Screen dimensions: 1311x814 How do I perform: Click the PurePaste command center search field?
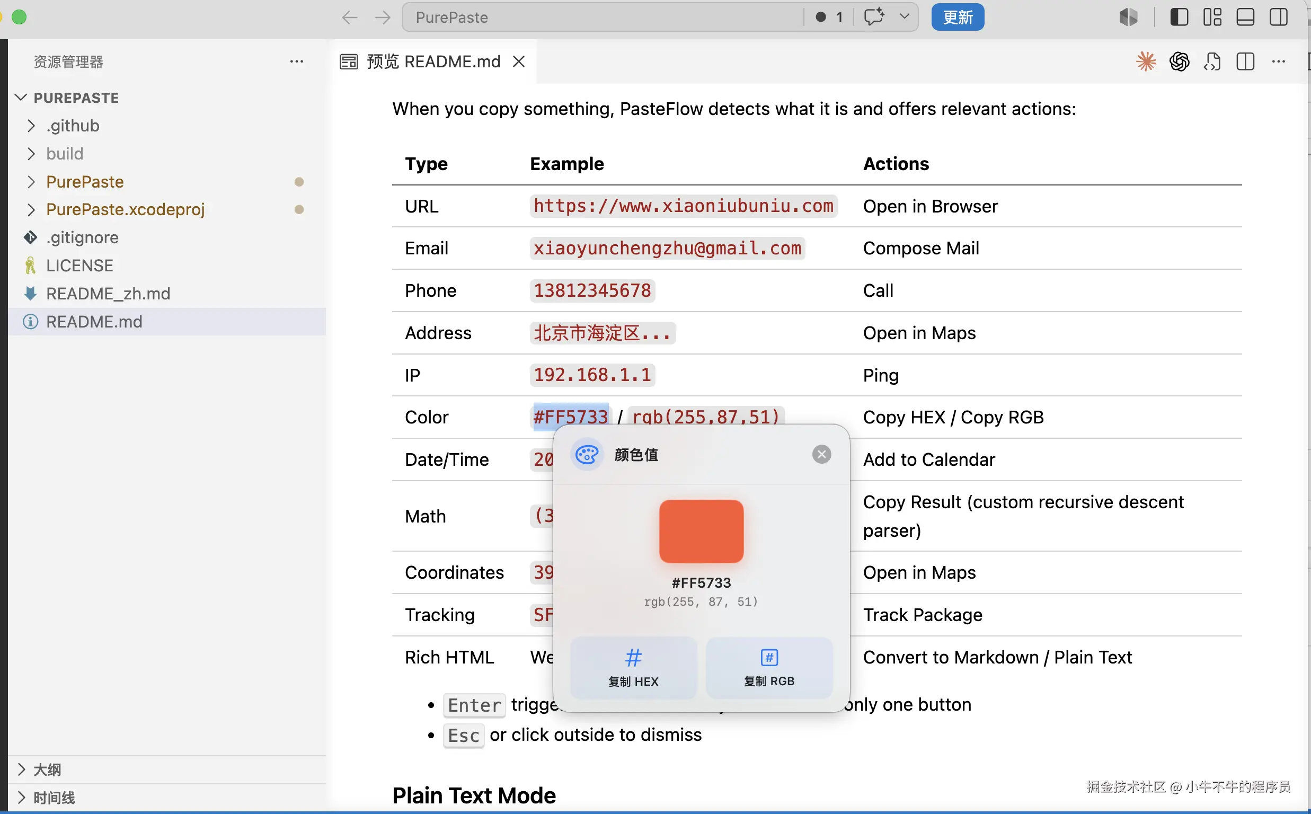click(x=603, y=17)
